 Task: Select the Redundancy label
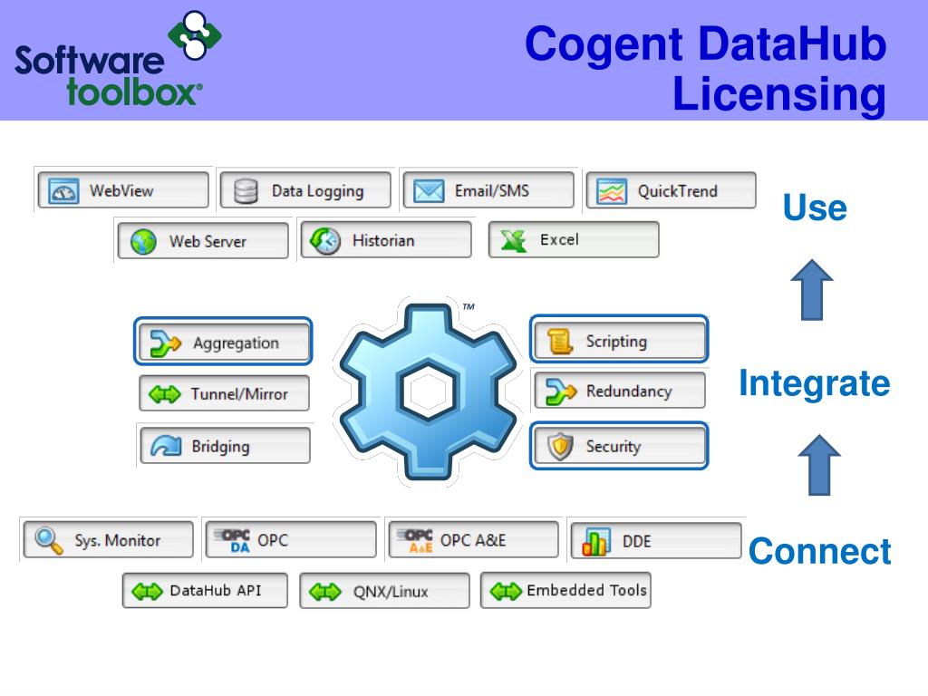(x=629, y=391)
